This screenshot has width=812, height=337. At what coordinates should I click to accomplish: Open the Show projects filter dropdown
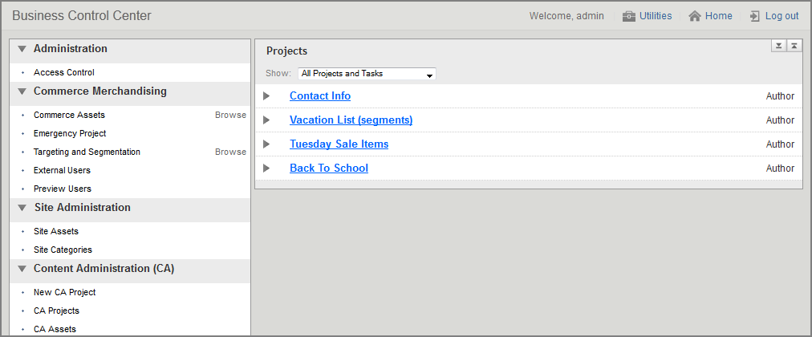coord(367,74)
